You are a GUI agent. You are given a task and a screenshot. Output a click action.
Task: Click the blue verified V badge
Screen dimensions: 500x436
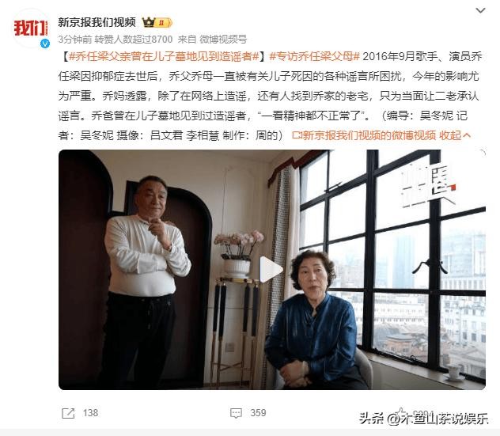45,43
